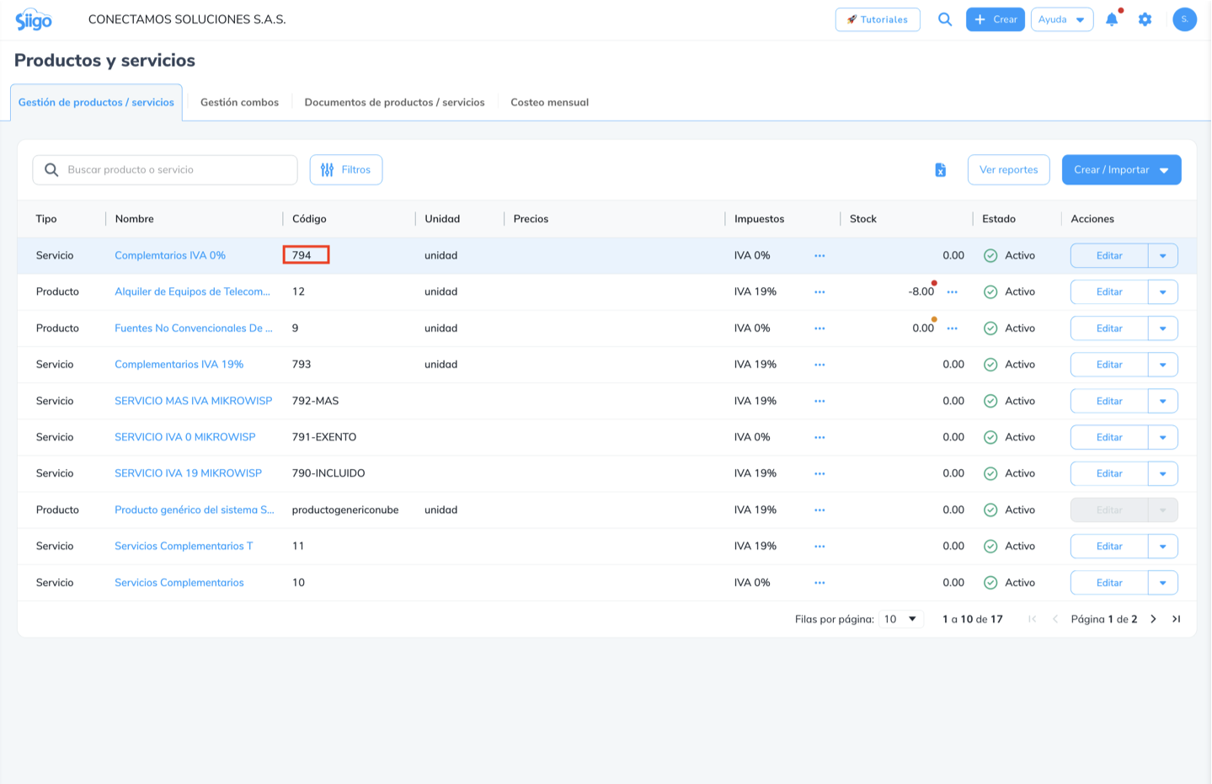The image size is (1212, 784).
Task: Expand Editar options for Servicios Complementarios T
Action: coord(1162,547)
